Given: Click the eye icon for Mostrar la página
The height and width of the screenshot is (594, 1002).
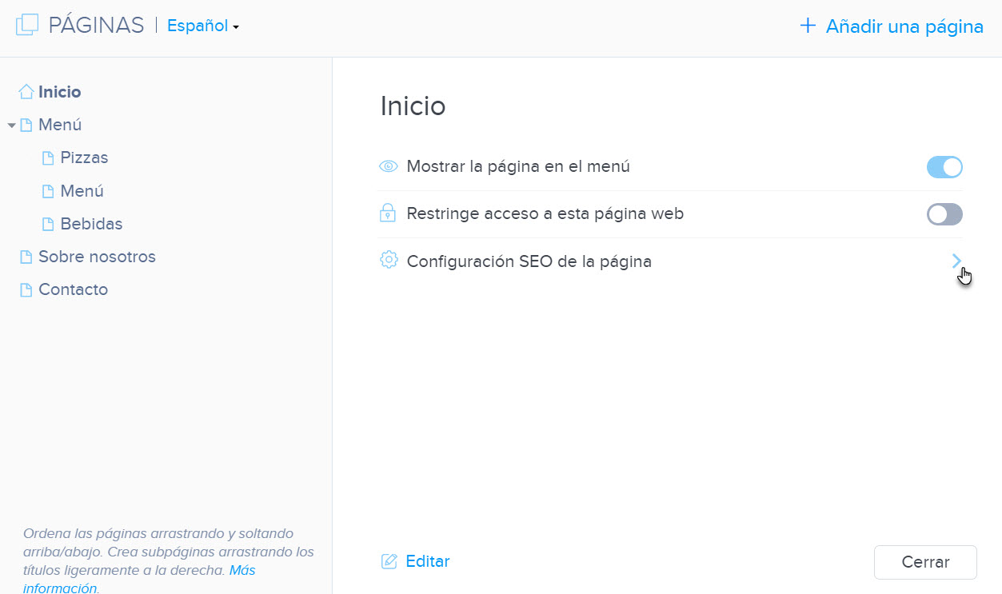Looking at the screenshot, I should [388, 165].
